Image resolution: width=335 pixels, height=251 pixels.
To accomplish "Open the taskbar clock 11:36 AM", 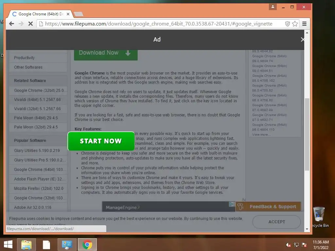I will 321,245.
